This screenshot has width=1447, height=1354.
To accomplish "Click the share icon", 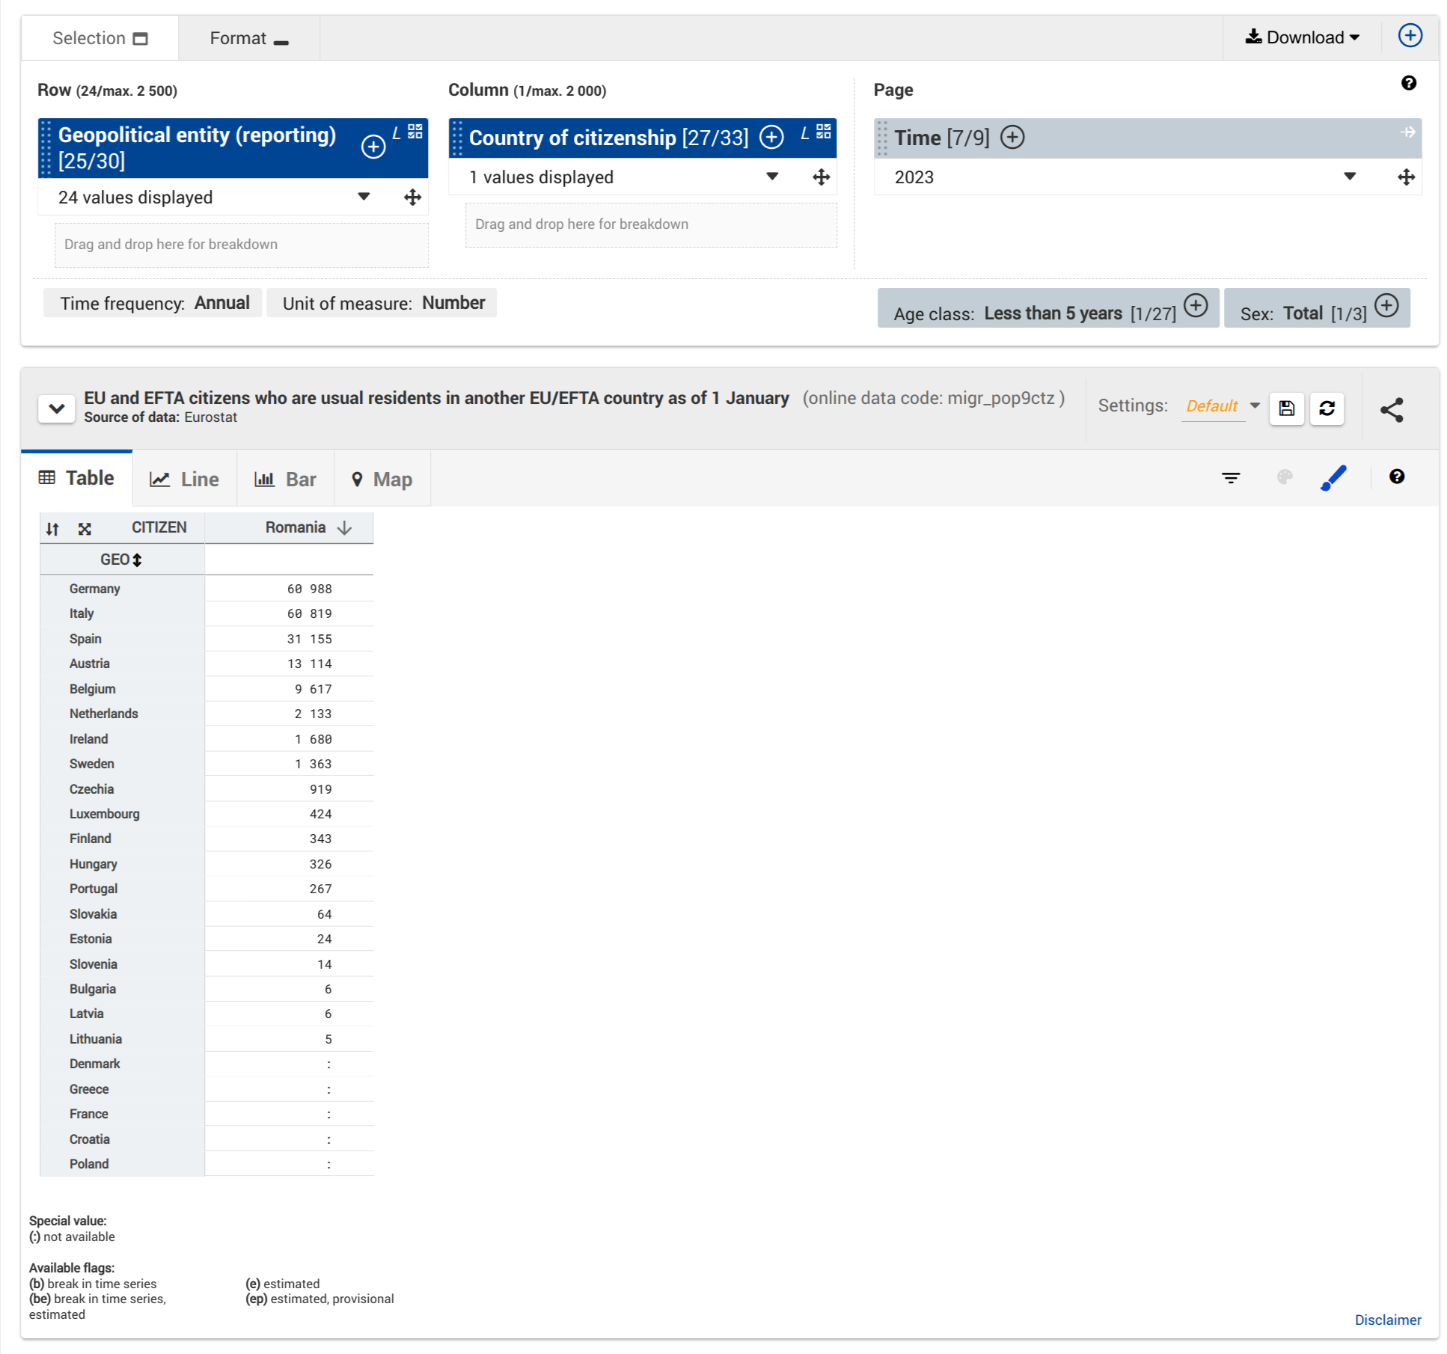I will click(x=1391, y=409).
